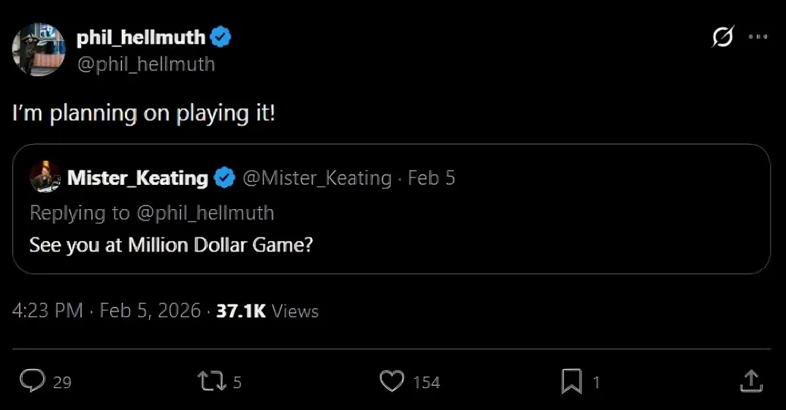This screenshot has height=410, width=786.
Task: Click the @phil_hellmuth handle under the name
Action: coord(145,64)
